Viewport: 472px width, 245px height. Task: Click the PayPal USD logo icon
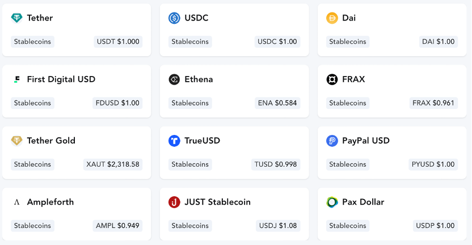click(332, 141)
